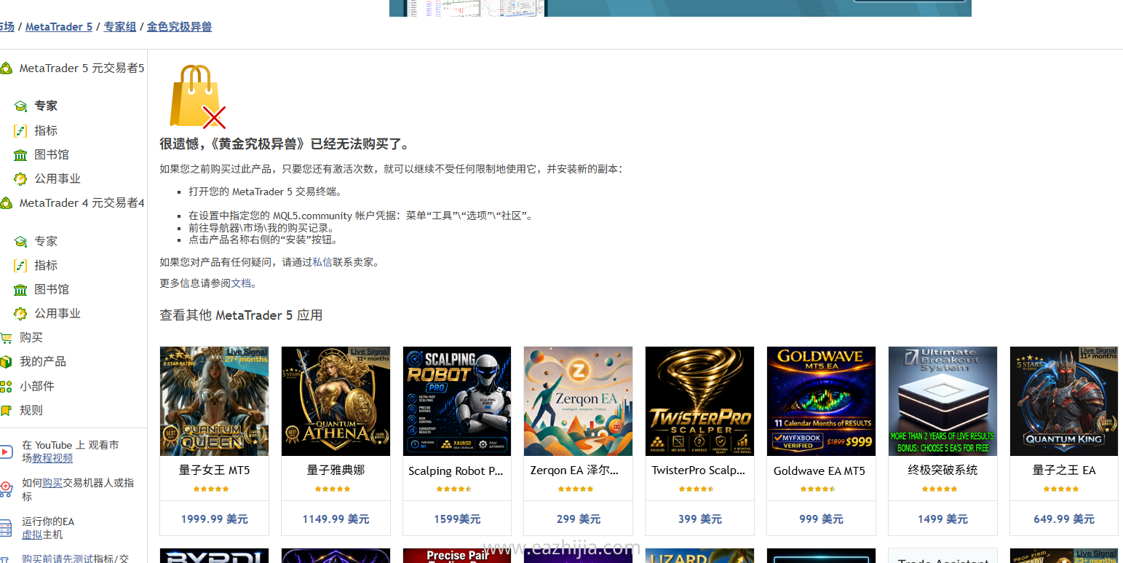Click the 1499 美元 price button
Screen dimensions: 1123x563
(x=943, y=519)
